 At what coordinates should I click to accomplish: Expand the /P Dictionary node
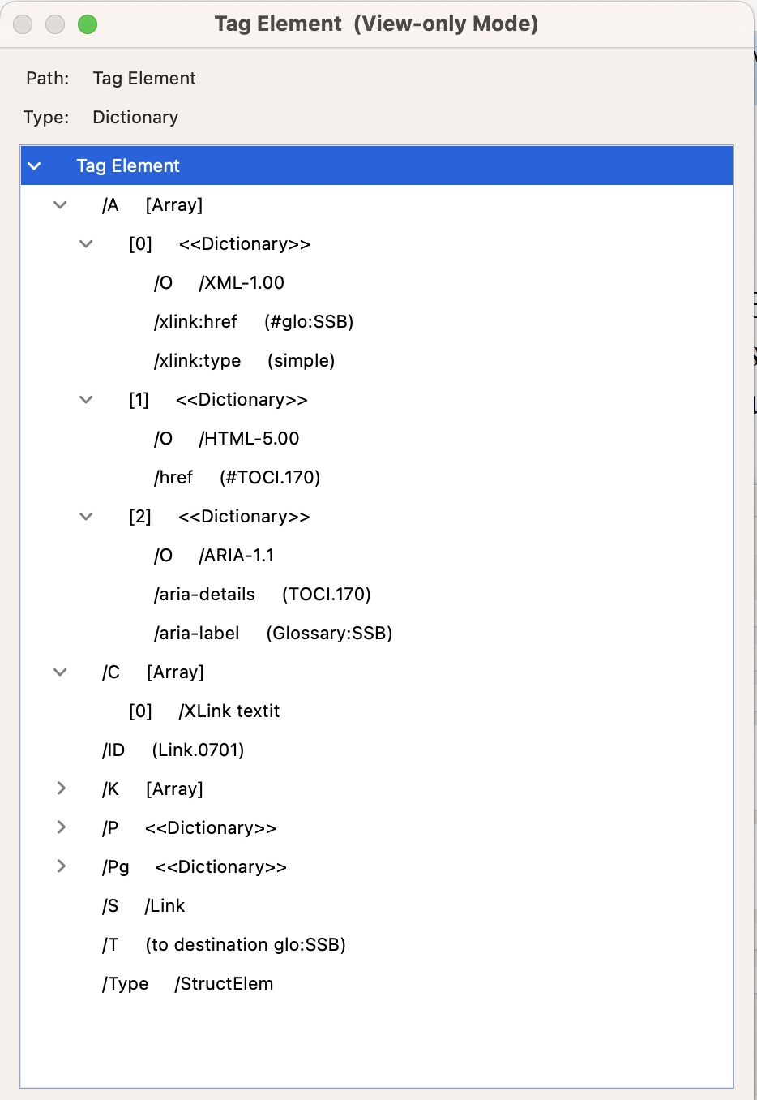click(61, 827)
